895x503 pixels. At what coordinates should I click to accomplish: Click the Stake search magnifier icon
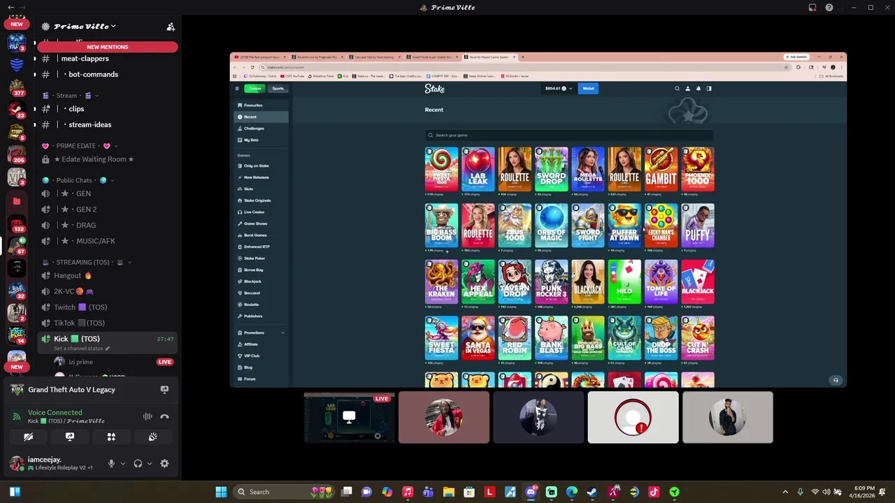(677, 89)
